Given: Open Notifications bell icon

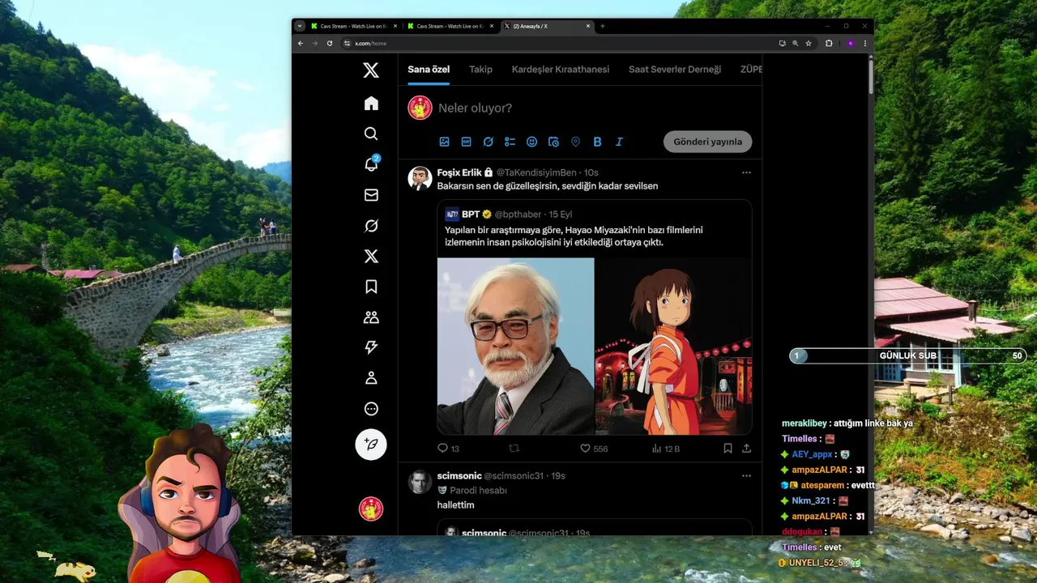Looking at the screenshot, I should [x=371, y=164].
